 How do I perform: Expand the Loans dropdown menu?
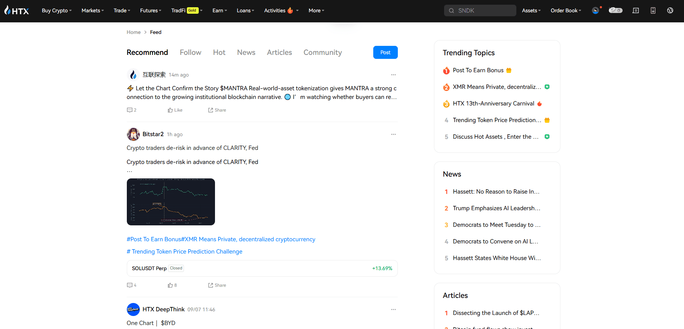click(x=245, y=10)
